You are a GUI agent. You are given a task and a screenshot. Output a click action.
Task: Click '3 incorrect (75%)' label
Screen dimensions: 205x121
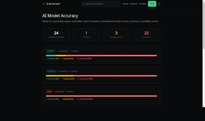tap(86, 79)
